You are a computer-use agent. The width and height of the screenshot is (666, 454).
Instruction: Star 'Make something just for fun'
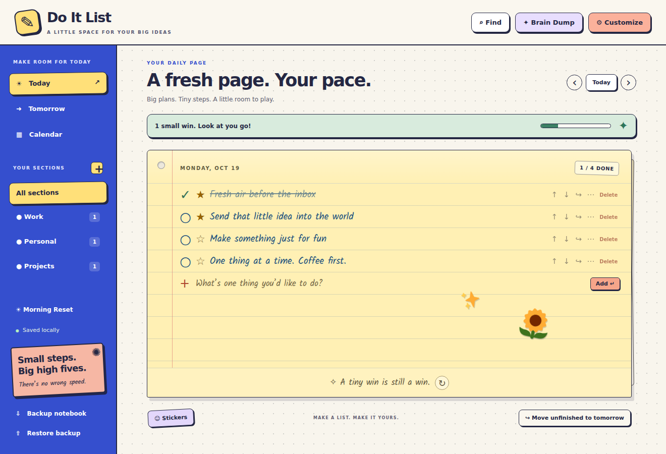200,239
